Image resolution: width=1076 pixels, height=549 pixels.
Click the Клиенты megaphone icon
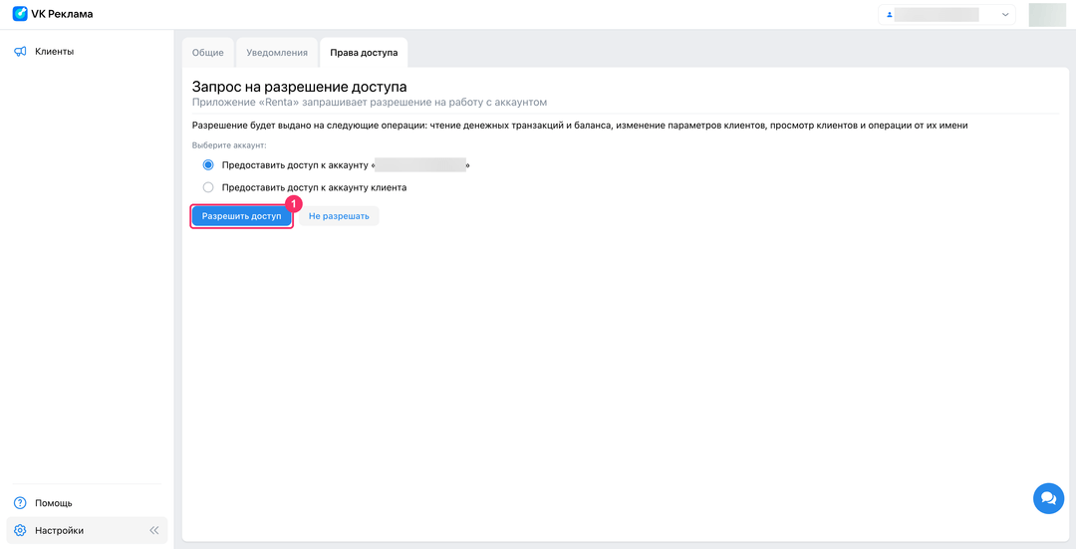pos(20,52)
